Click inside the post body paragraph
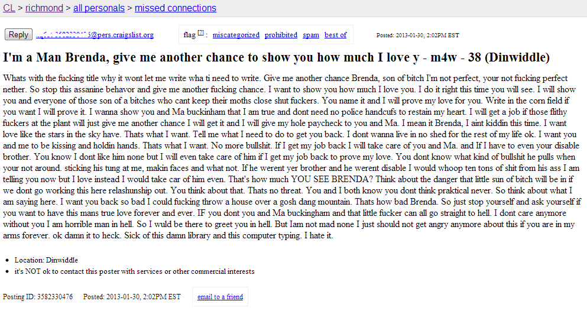This screenshot has height=314, width=587. 292,157
